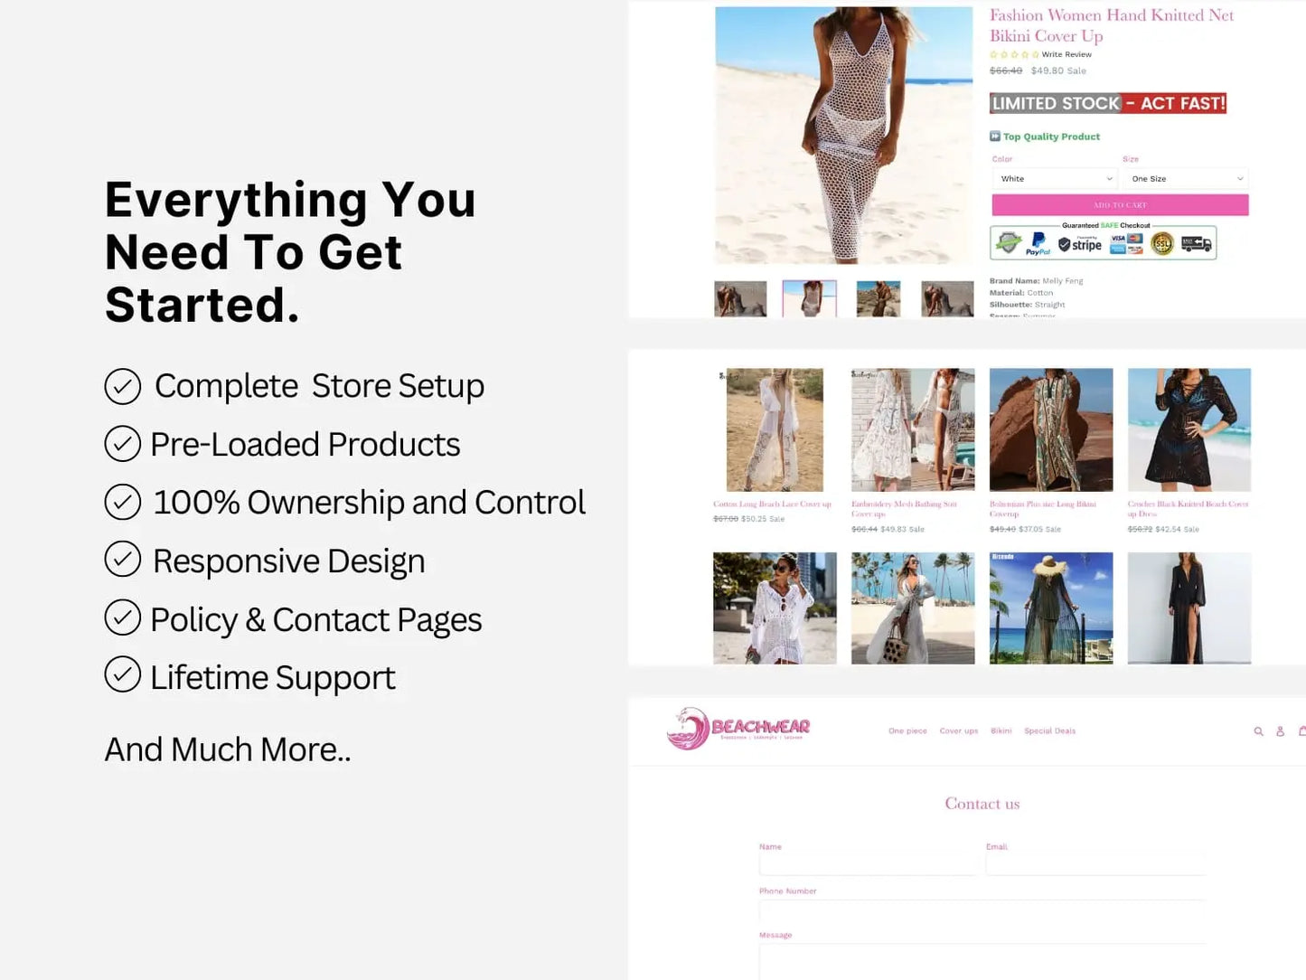Click checkmark beside Responsive Design
1306x980 pixels.
122,560
